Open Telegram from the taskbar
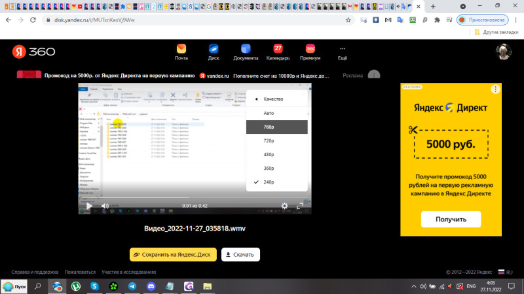The width and height of the screenshot is (524, 294). (x=132, y=286)
